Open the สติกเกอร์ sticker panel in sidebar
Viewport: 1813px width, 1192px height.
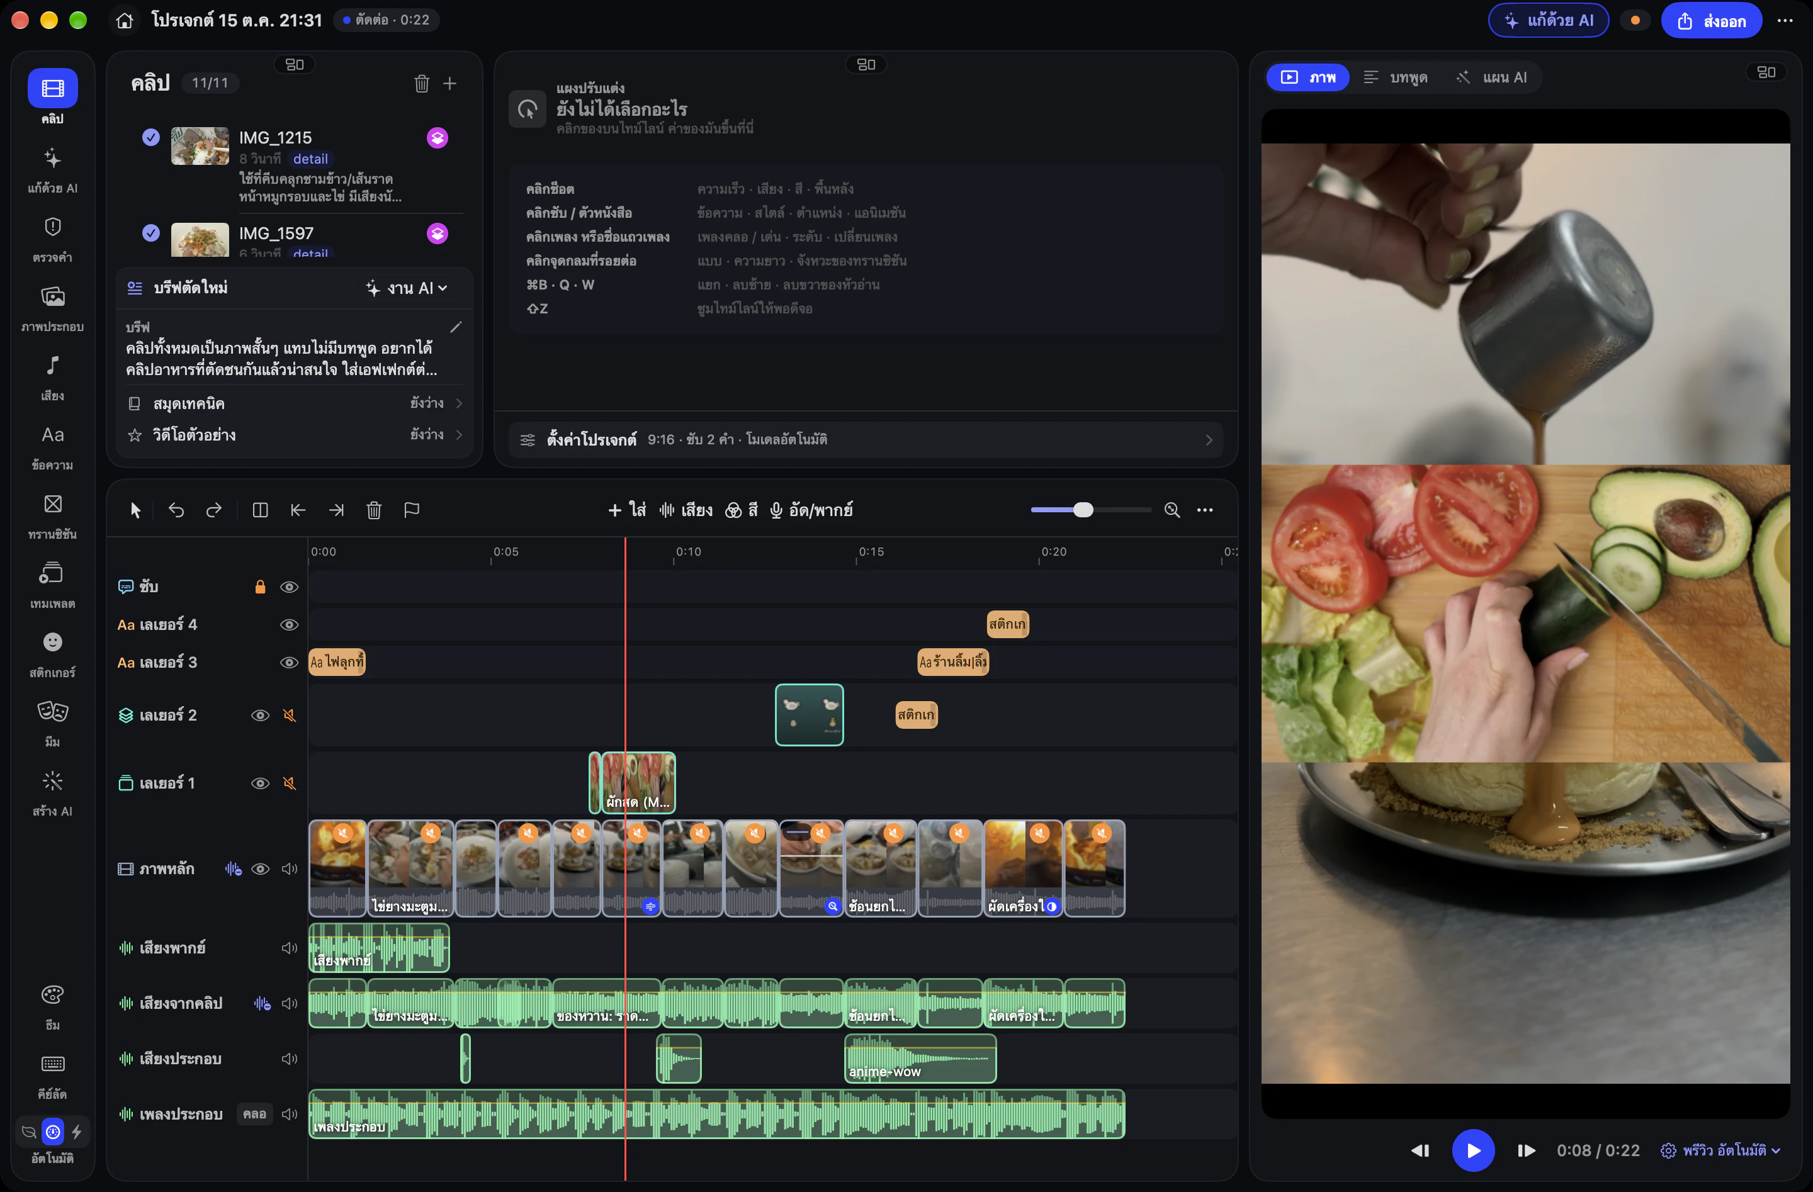[52, 653]
